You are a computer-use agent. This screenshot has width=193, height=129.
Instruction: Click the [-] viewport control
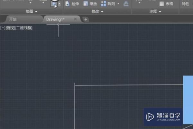(3, 28)
